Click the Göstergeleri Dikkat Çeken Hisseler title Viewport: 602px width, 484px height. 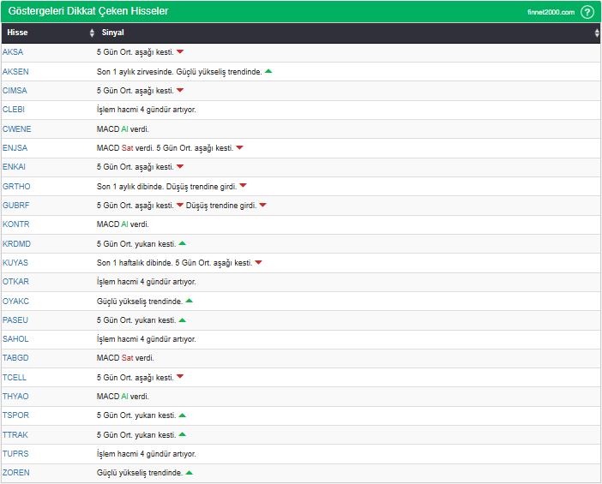(x=87, y=12)
